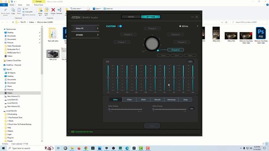Open the address bar history dropdown arrow

tap(222, 22)
